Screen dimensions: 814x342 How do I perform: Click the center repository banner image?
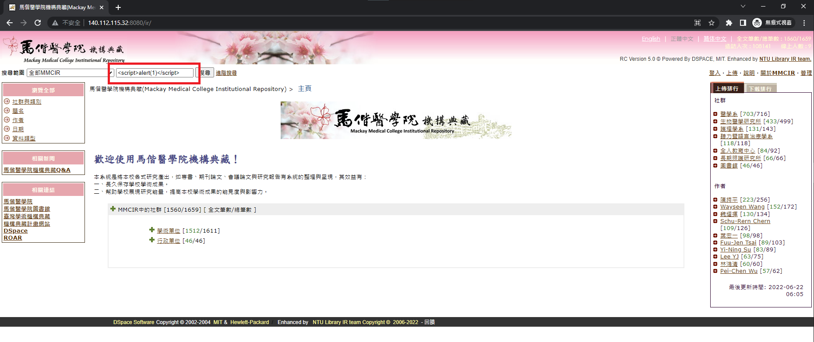[x=396, y=120]
